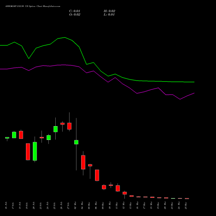Click the purple indicator line's right end
Viewport: 216px width, 216px height.
click(194, 93)
